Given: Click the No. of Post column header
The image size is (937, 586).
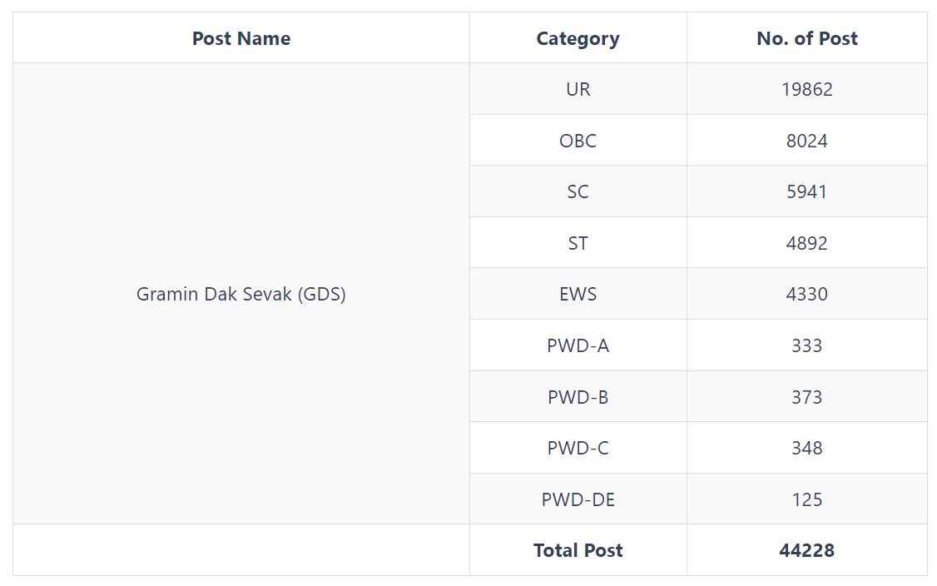Looking at the screenshot, I should pyautogui.click(x=806, y=38).
